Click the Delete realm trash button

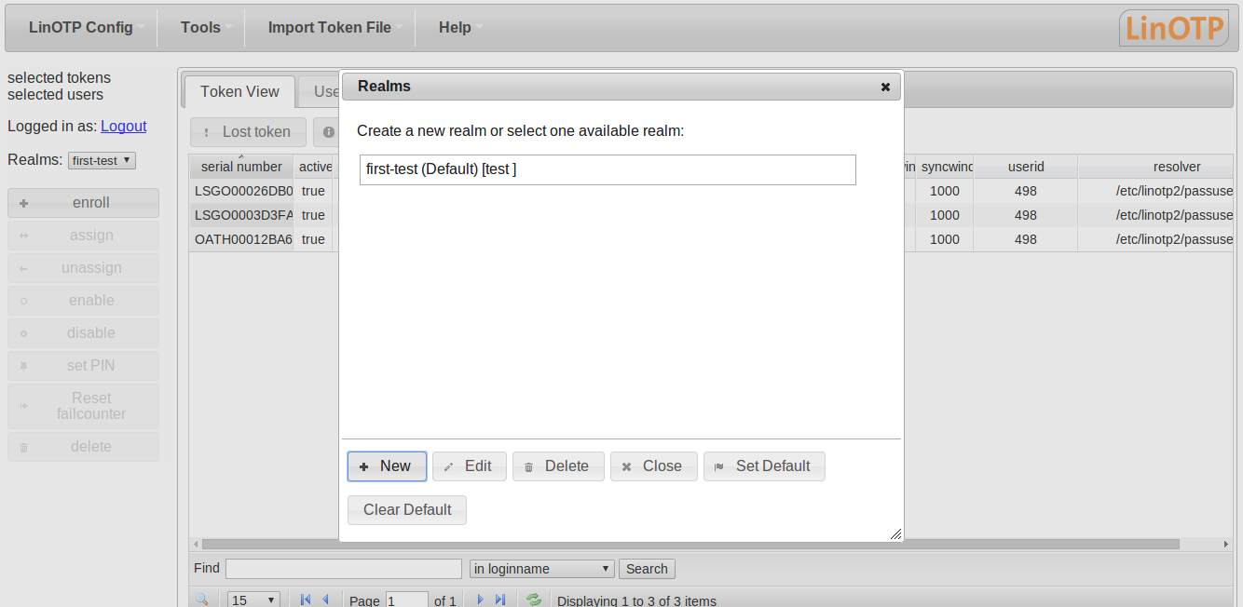pyautogui.click(x=558, y=466)
